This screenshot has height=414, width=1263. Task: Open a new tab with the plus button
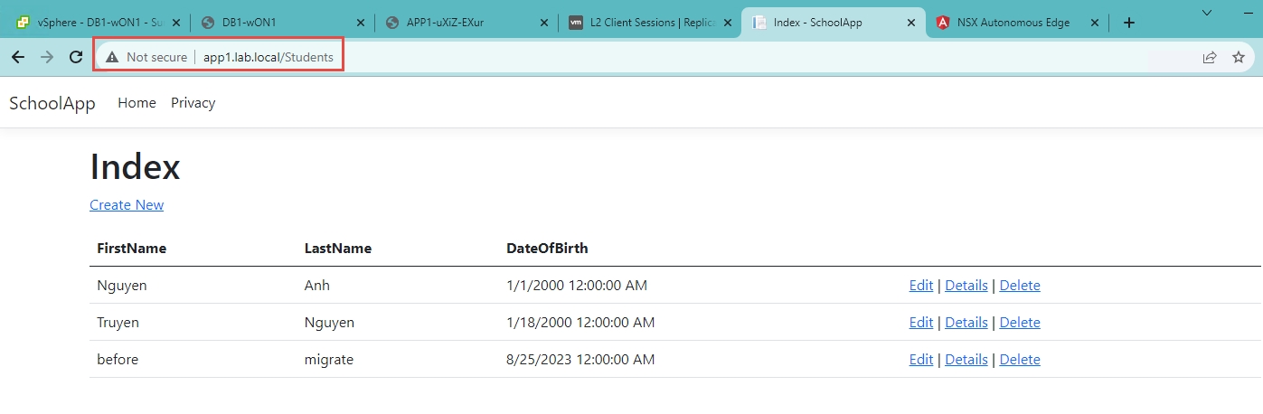click(1128, 23)
